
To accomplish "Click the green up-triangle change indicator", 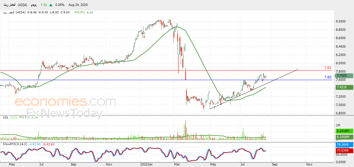I will [51, 5].
